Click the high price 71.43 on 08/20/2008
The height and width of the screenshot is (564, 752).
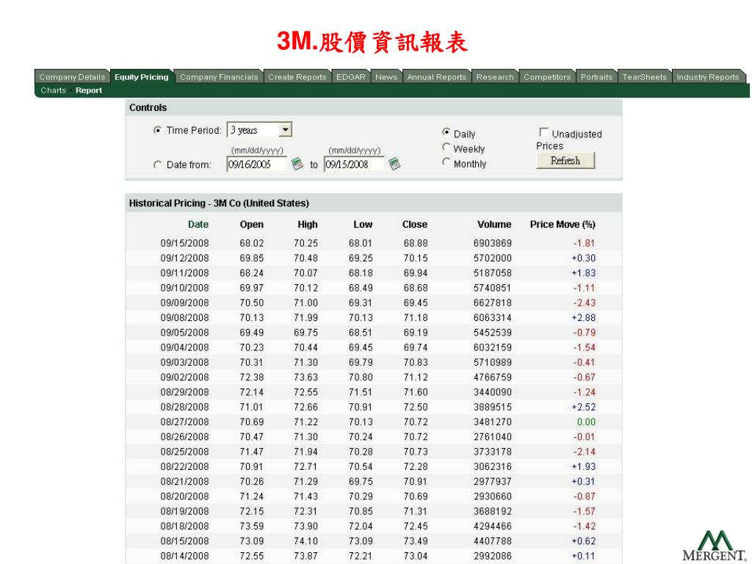pyautogui.click(x=306, y=496)
